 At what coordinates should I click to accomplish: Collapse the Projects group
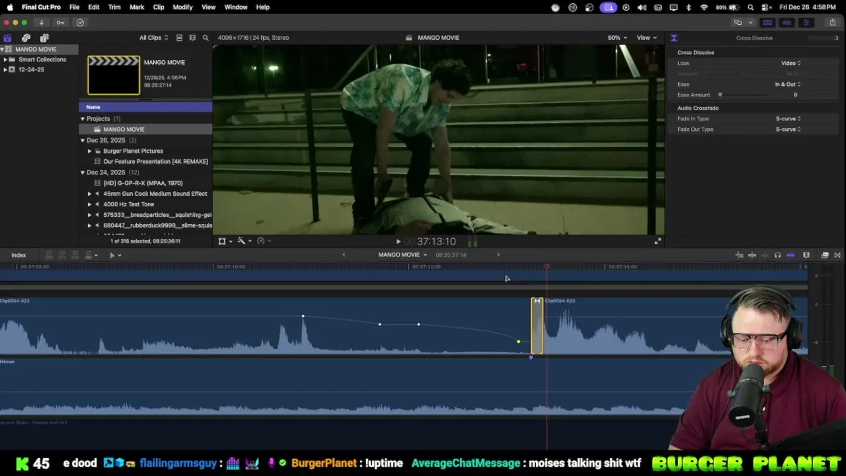point(83,119)
